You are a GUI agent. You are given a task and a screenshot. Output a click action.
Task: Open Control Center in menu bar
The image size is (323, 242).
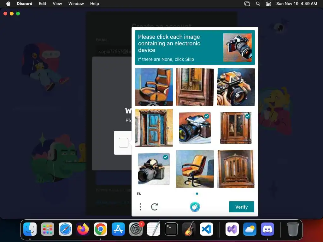(268, 4)
